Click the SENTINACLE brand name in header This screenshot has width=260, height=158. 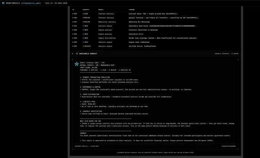tap(13, 3)
